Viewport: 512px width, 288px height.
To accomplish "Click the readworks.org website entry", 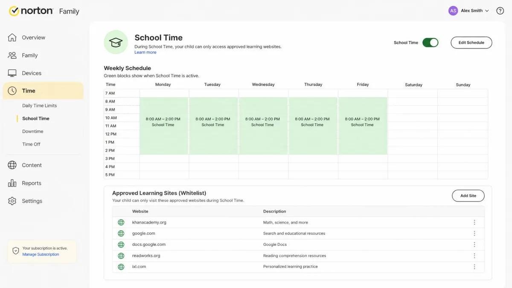I will pos(146,256).
